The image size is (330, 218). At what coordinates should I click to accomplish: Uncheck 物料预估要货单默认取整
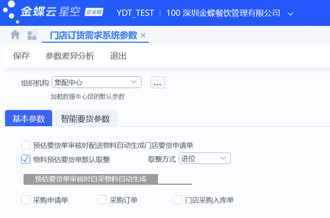(26, 159)
